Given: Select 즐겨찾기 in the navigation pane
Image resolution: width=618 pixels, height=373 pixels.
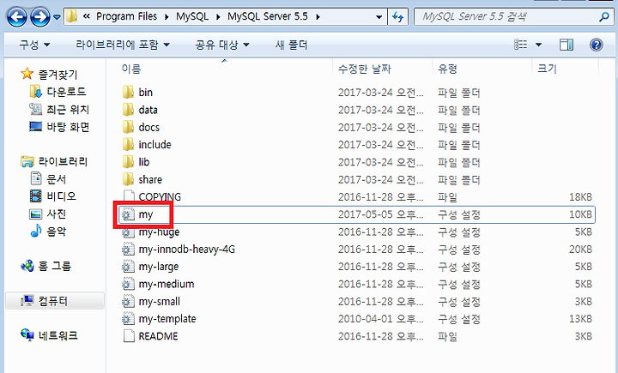Looking at the screenshot, I should coord(58,74).
